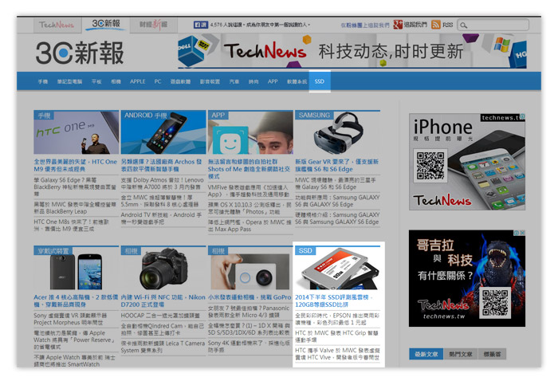
Task: Open the 平板 navigation menu item
Action: pos(96,81)
